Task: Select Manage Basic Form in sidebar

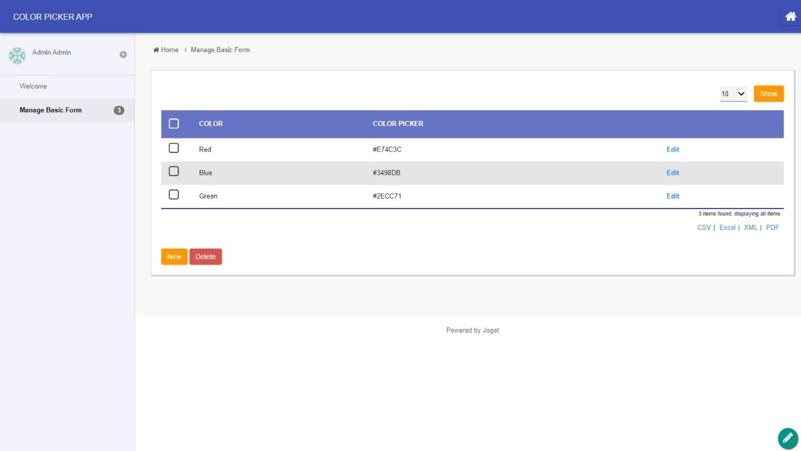Action: pos(51,110)
